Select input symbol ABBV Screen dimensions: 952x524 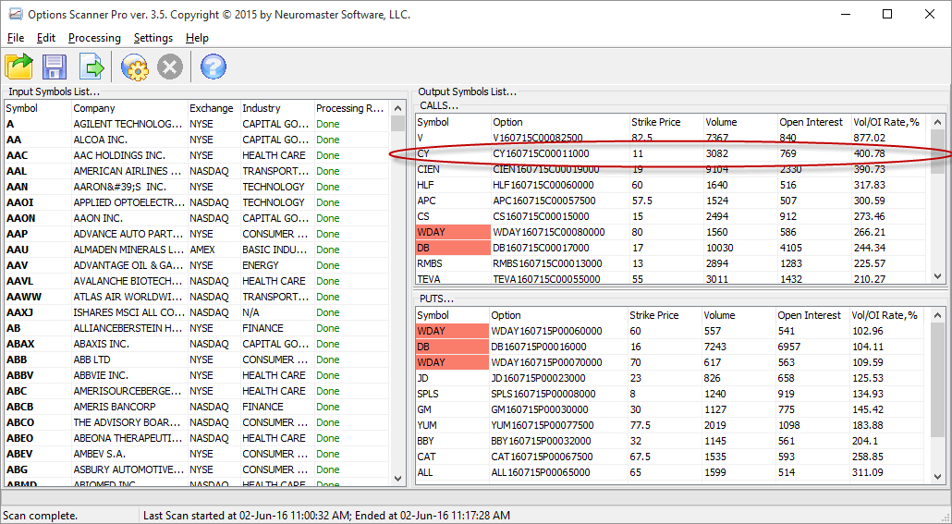[20, 375]
